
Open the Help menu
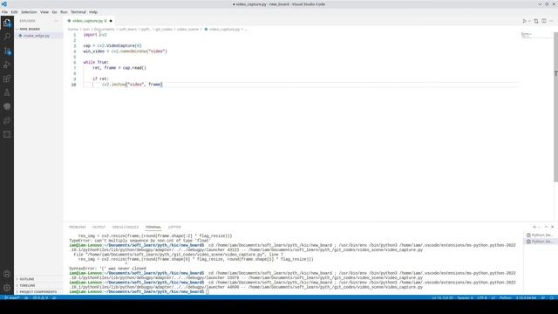pos(93,11)
